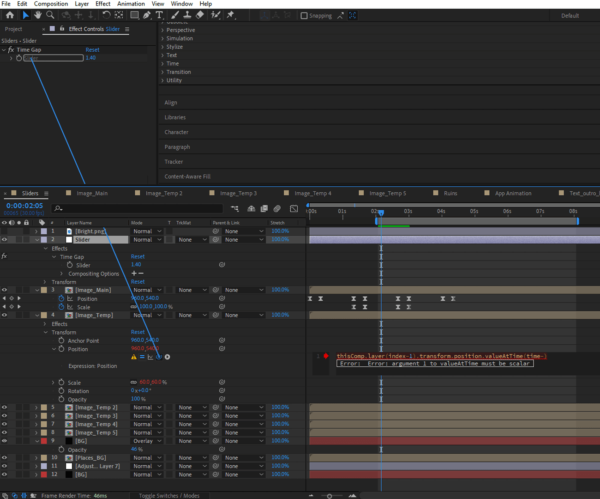Enable motion blur for the composition
This screenshot has height=499, width=600.
tap(277, 208)
